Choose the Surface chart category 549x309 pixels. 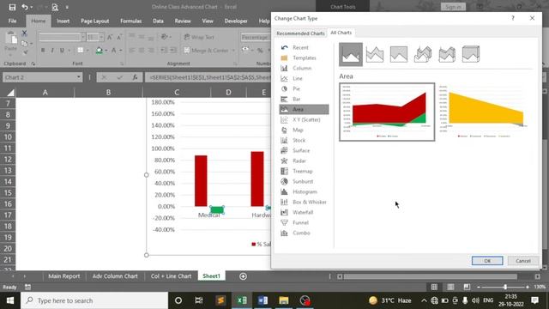[x=304, y=151]
